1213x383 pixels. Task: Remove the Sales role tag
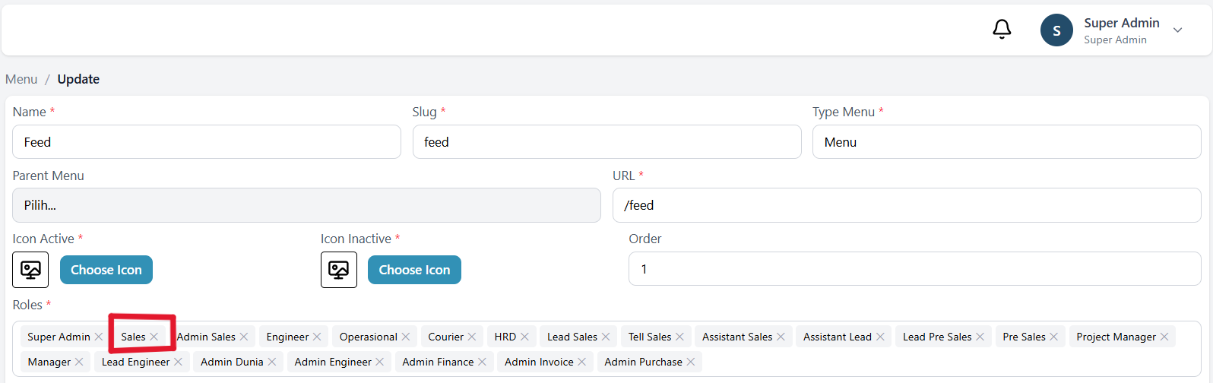click(x=154, y=337)
